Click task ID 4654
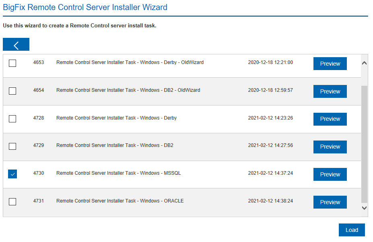 click(x=39, y=90)
